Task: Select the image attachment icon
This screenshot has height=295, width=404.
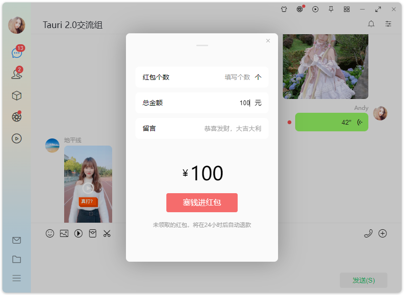Action: coord(64,233)
